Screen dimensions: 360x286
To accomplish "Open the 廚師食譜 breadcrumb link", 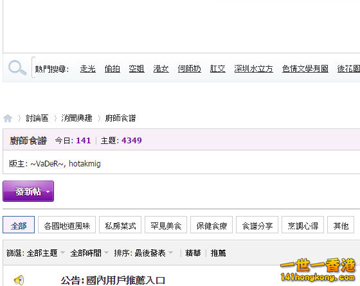I will 121,118.
